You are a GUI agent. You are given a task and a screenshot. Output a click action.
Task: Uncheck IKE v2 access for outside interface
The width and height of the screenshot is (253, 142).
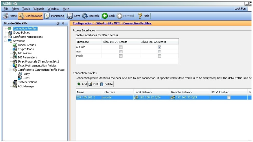pyautogui.click(x=159, y=47)
